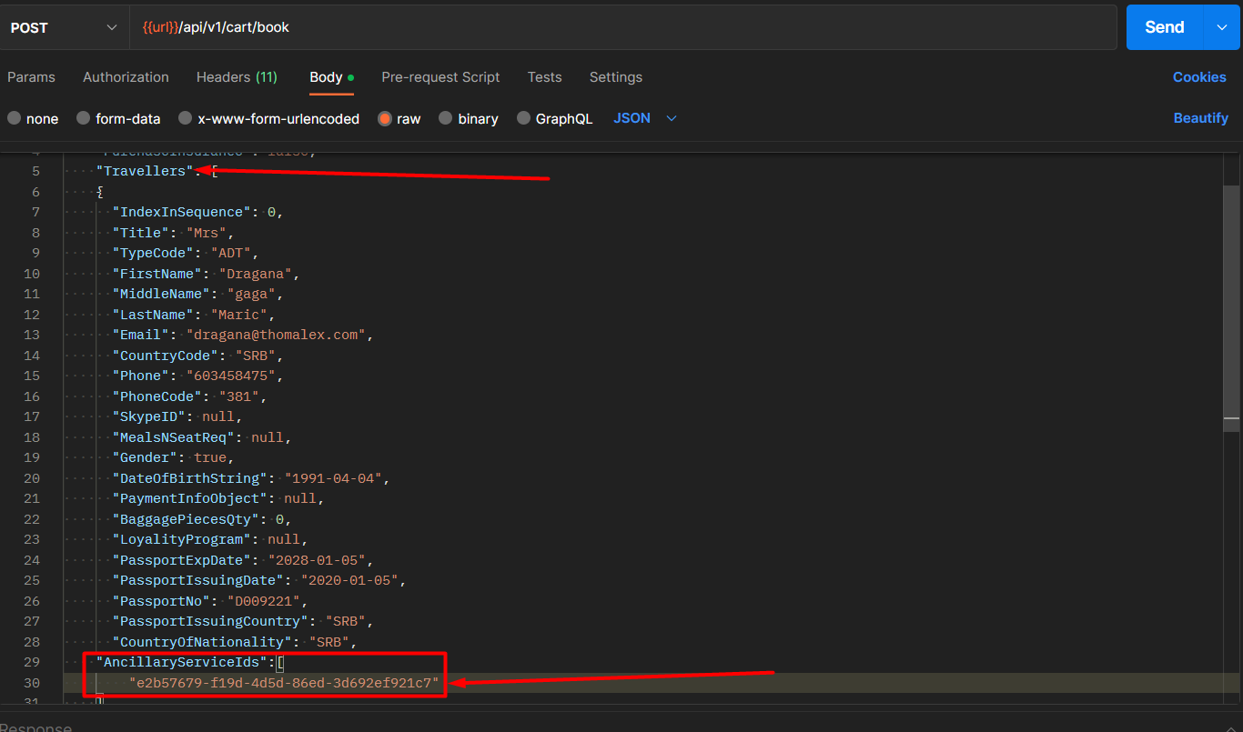Viewport: 1243px width, 732px height.
Task: Click the dragana@thomalex.com email value
Action: click(x=276, y=335)
